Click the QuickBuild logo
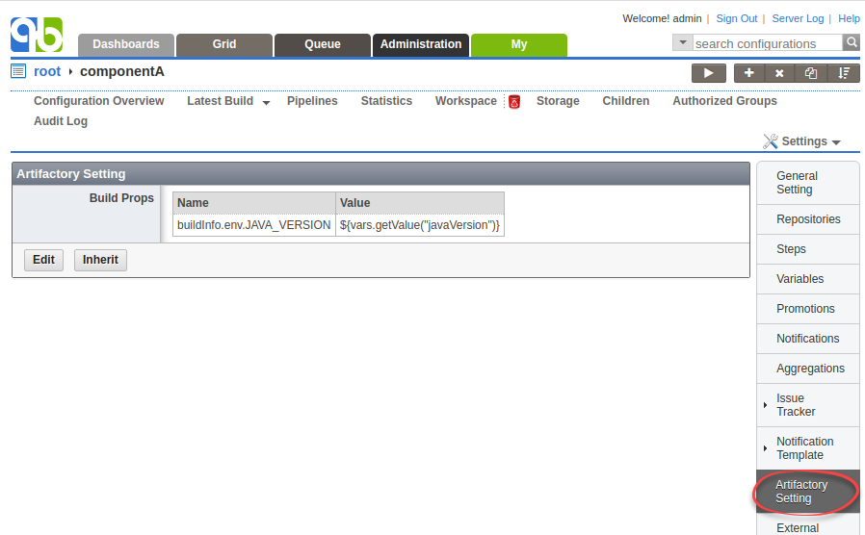The width and height of the screenshot is (865, 535). [37, 35]
